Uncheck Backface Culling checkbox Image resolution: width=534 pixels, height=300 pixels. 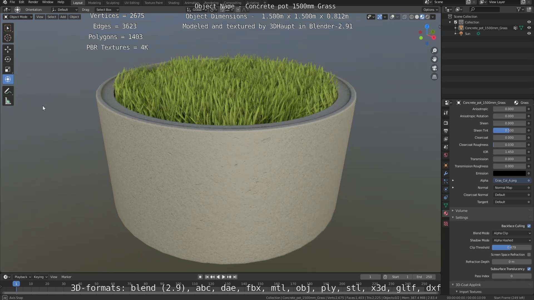tap(529, 226)
